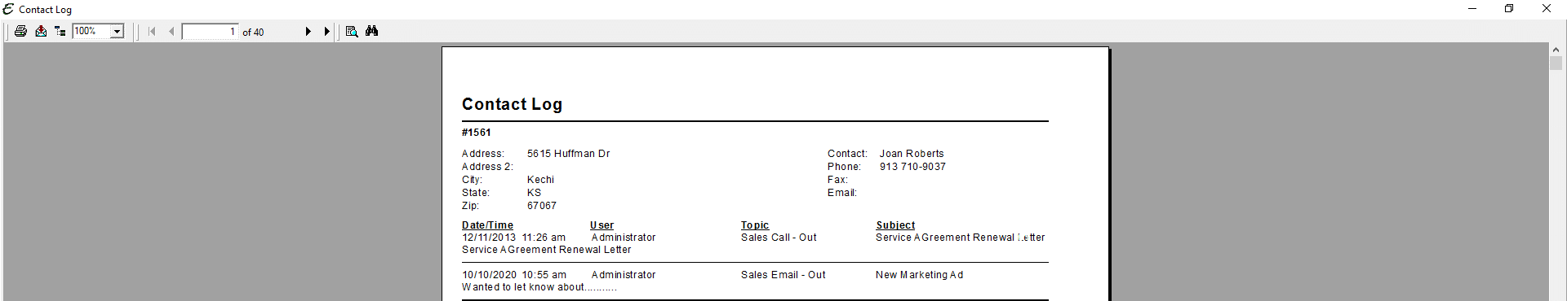1567x301 pixels.
Task: Print the Contact Log report
Action: click(x=20, y=32)
